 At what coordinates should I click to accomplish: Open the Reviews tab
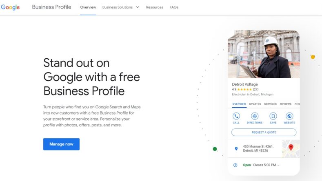pos(286,104)
